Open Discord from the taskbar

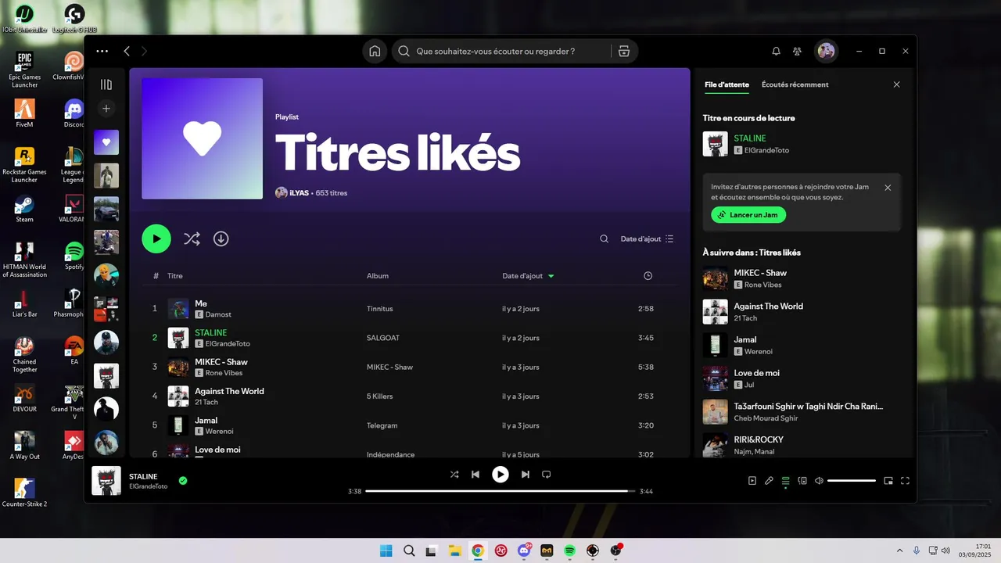524,550
